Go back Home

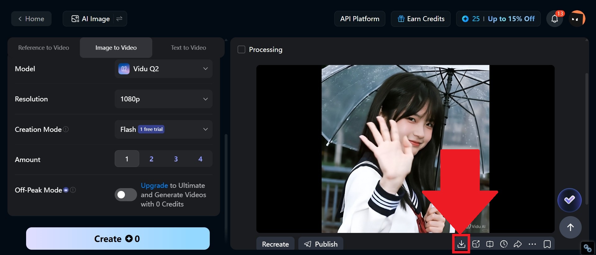point(31,19)
